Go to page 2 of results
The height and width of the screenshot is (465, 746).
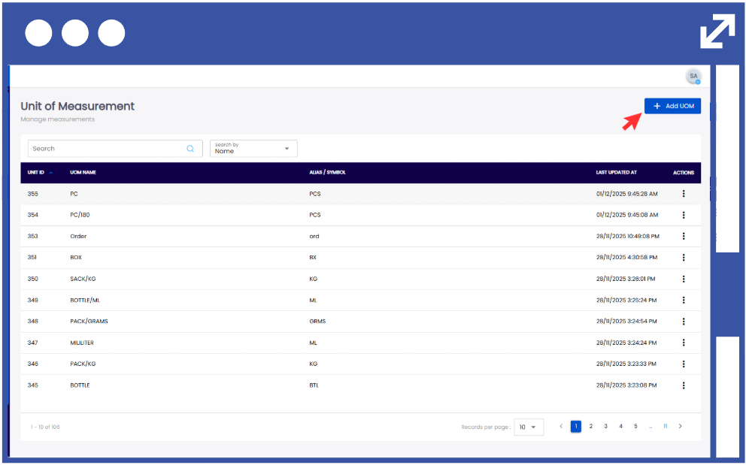pyautogui.click(x=590, y=427)
